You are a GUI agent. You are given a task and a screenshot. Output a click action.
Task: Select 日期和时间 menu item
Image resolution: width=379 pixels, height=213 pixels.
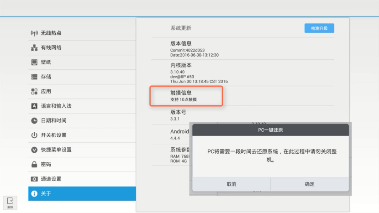click(82, 121)
